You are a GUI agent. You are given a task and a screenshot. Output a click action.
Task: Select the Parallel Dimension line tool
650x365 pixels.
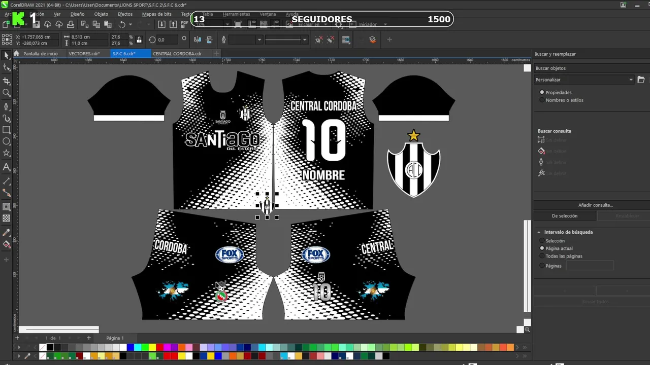click(6, 181)
